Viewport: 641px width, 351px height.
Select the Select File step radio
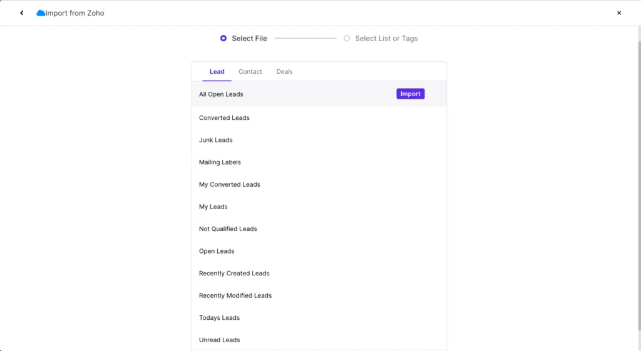223,38
